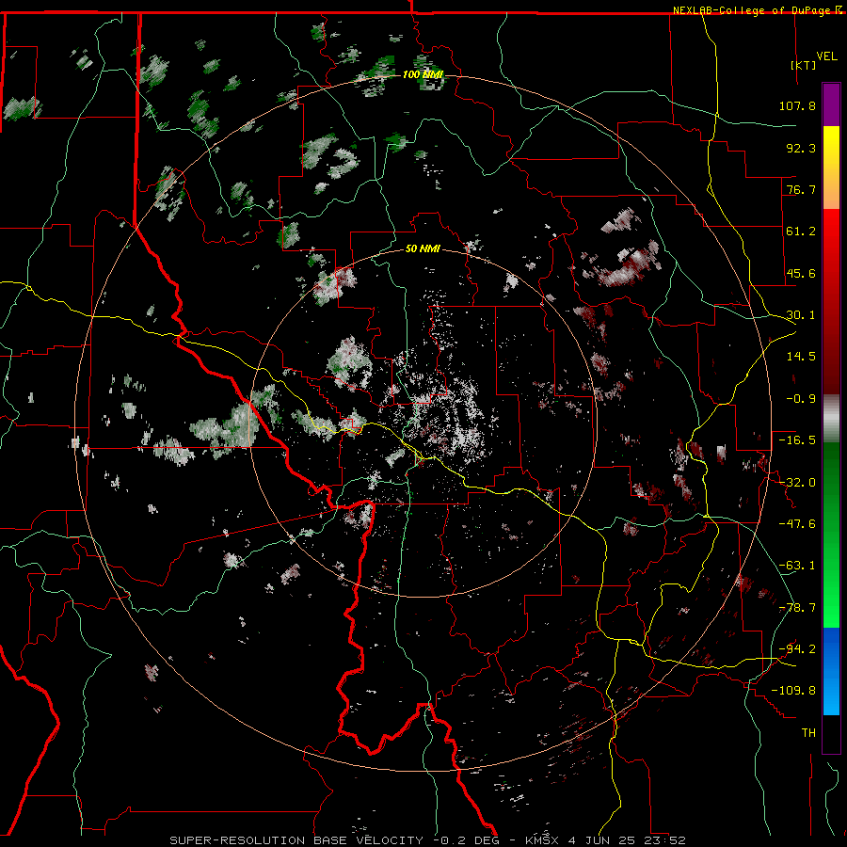Select the -109.8 scale value
847x847 pixels.
click(793, 691)
